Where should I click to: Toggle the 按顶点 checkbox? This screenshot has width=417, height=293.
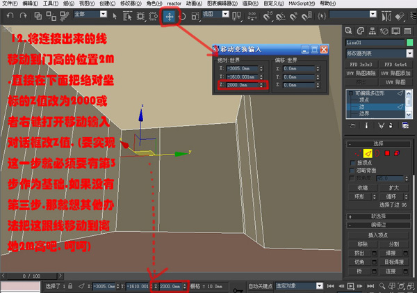pyautogui.click(x=353, y=163)
